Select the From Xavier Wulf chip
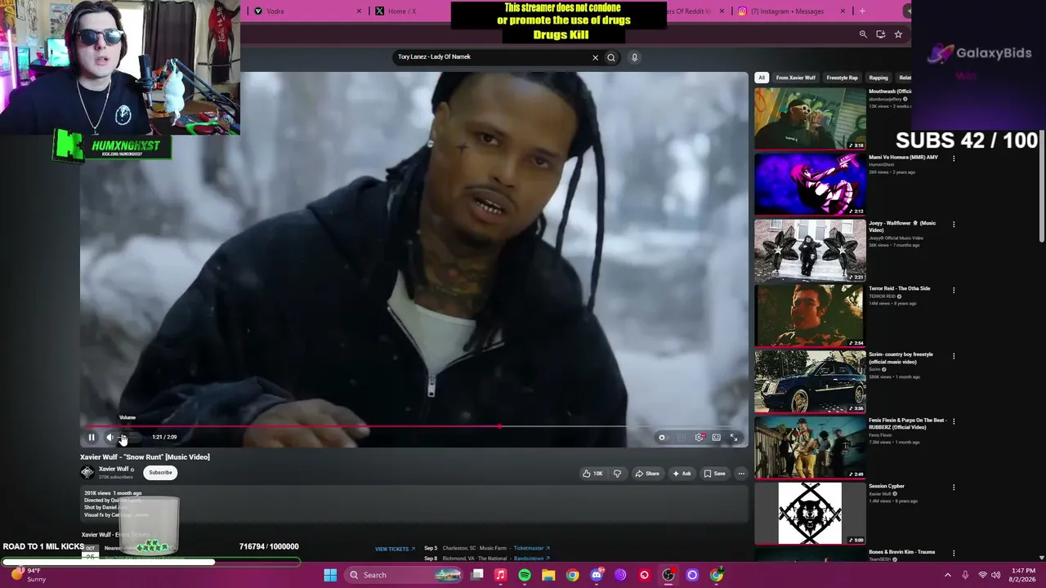The height and width of the screenshot is (588, 1046). pyautogui.click(x=795, y=78)
